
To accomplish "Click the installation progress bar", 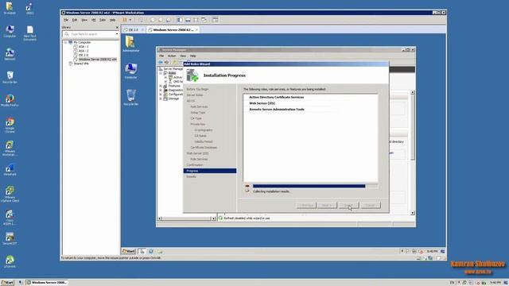I will click(x=315, y=186).
